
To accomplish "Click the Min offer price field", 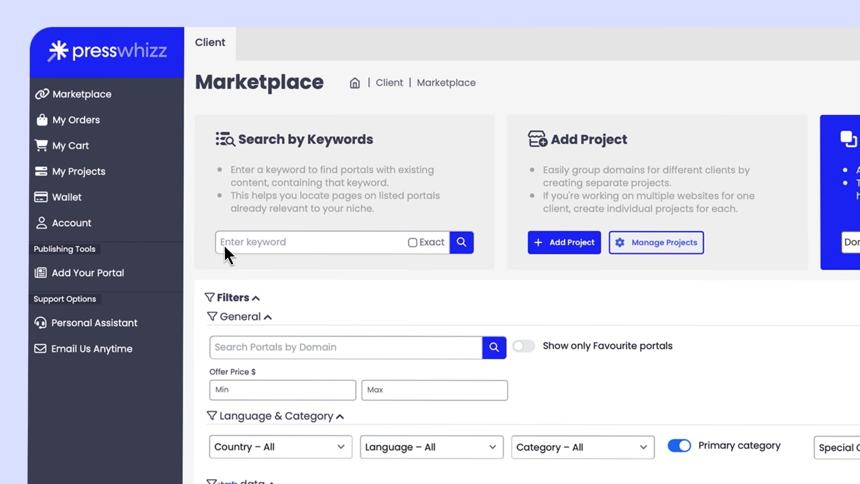I will 283,390.
